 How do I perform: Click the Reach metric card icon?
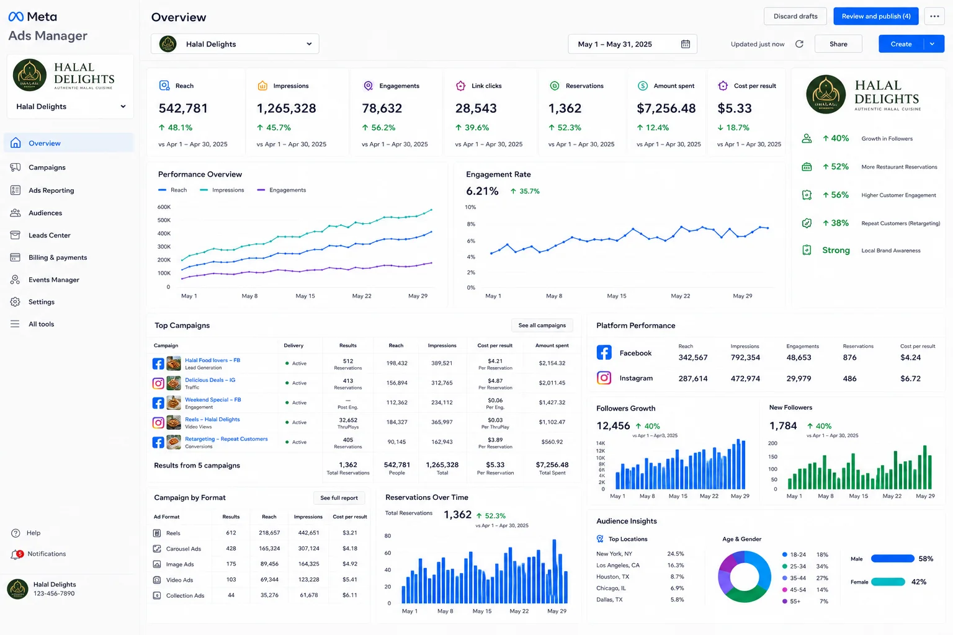[x=164, y=86]
